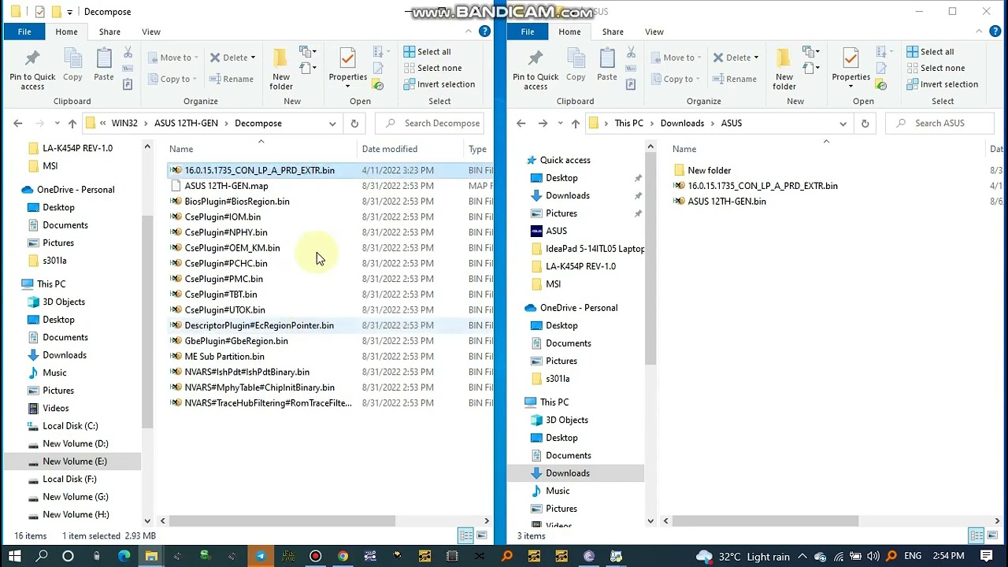Image resolution: width=1008 pixels, height=567 pixels.
Task: Select IdeaPad 5-14ITL05 folder in ASUS tree
Action: click(595, 249)
